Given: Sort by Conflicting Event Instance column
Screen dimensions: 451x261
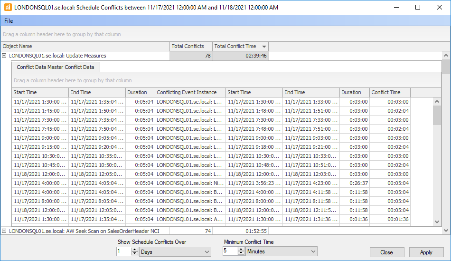Looking at the screenshot, I should (190, 92).
